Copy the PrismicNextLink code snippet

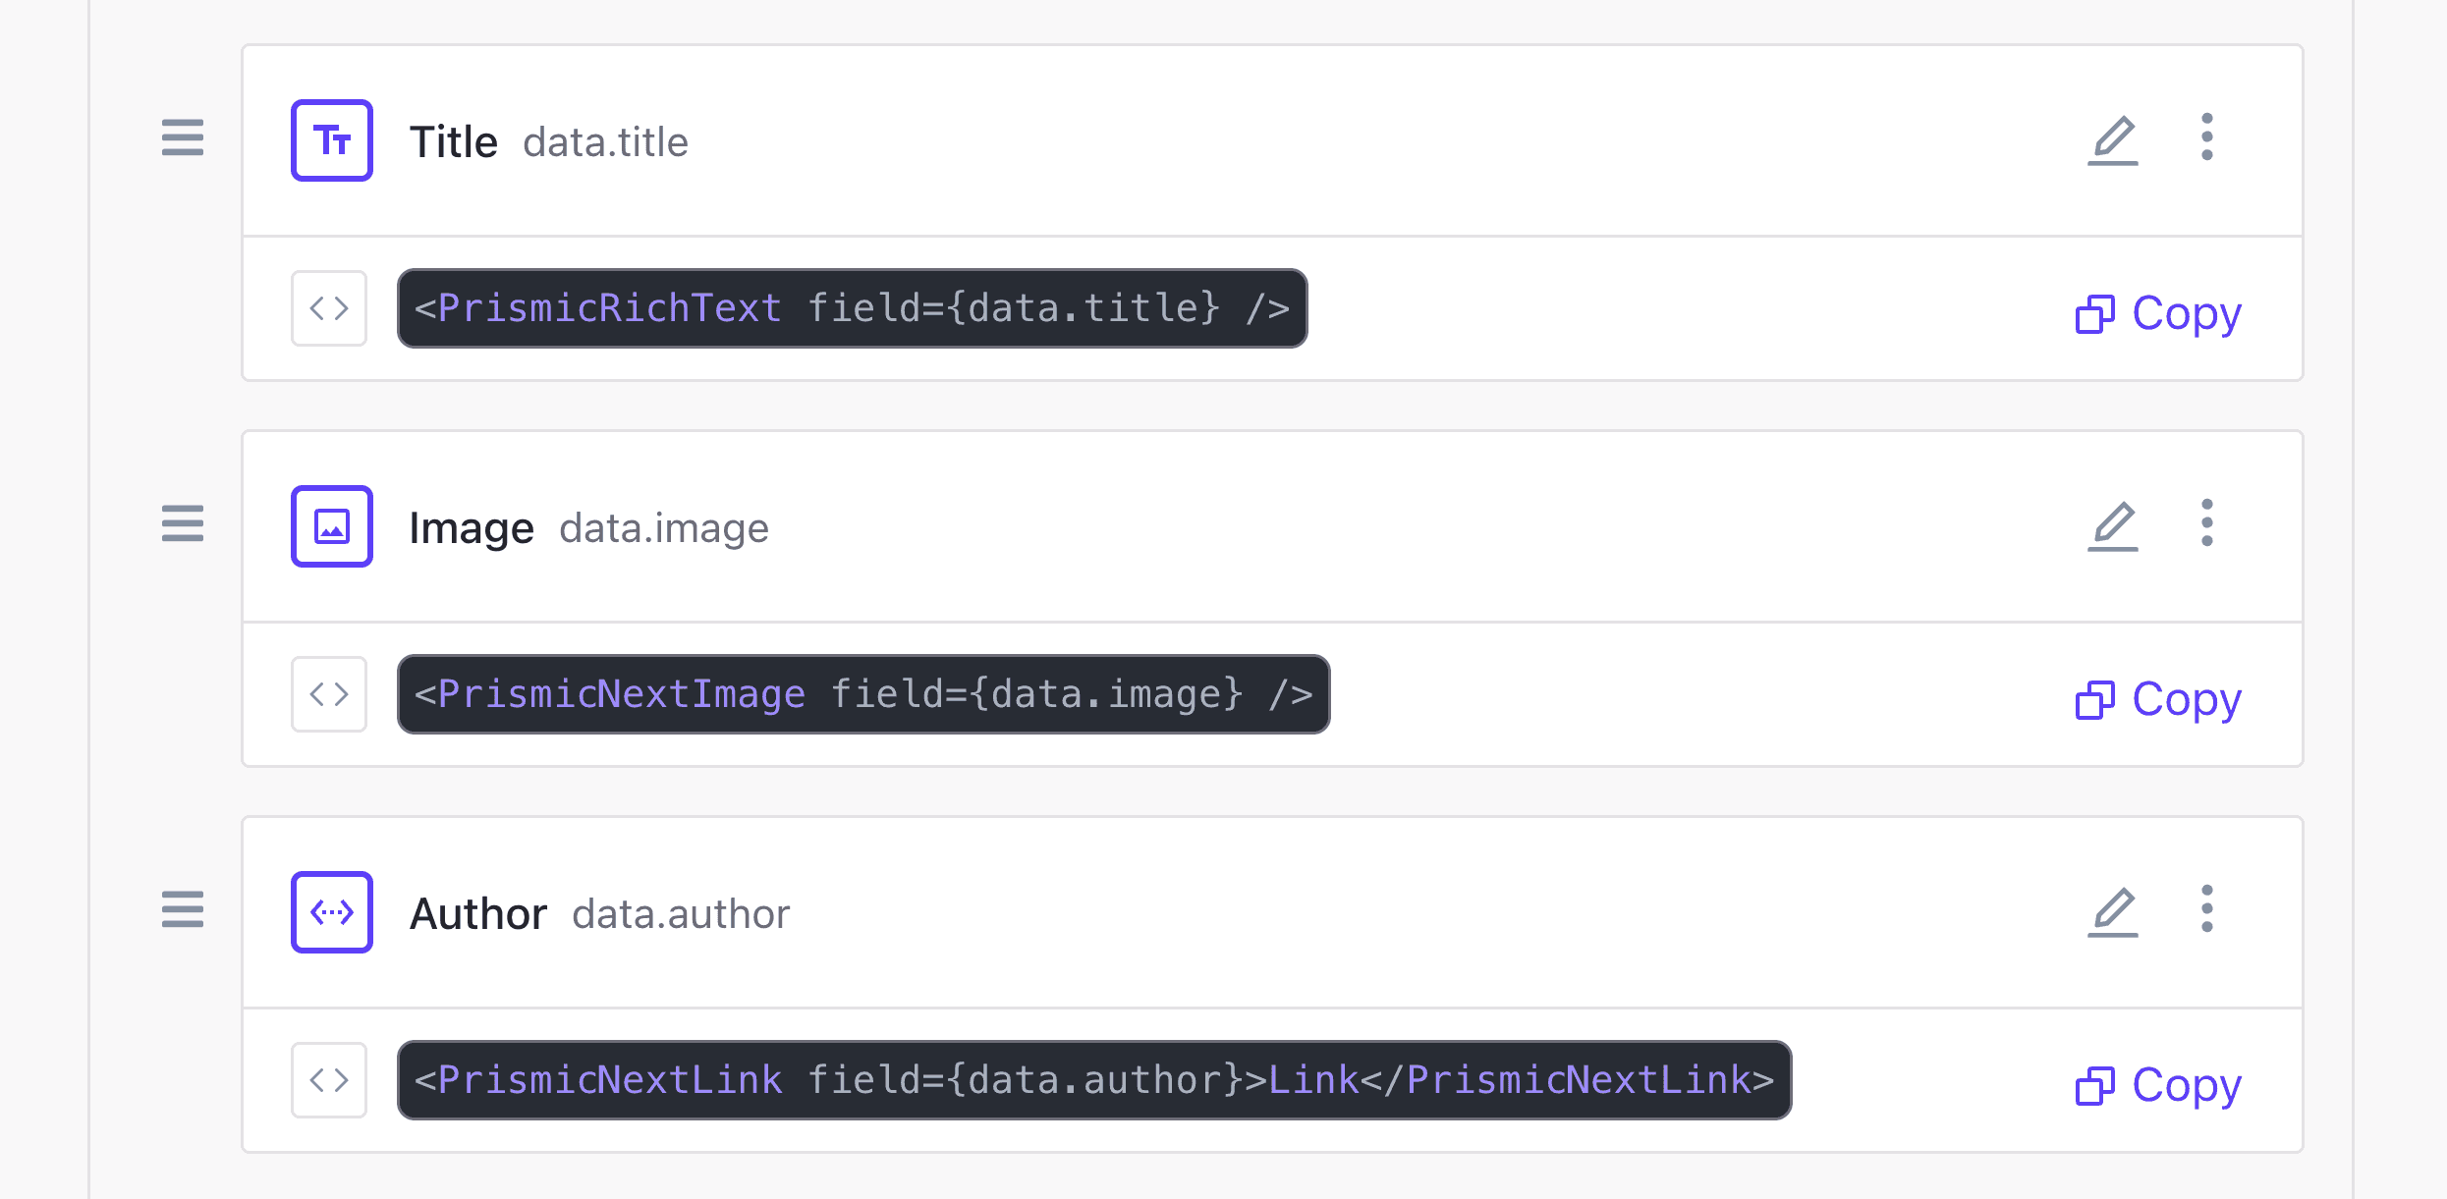[2156, 1084]
